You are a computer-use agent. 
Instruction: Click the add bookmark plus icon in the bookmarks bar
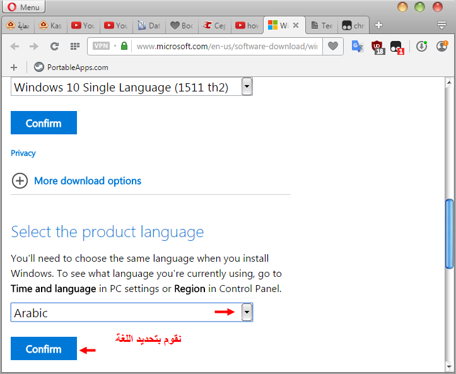(x=14, y=67)
